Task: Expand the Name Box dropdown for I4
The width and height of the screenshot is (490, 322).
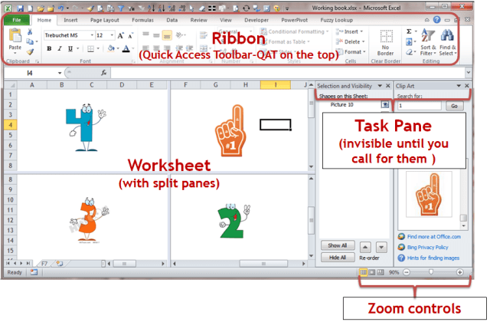Action: coord(60,73)
